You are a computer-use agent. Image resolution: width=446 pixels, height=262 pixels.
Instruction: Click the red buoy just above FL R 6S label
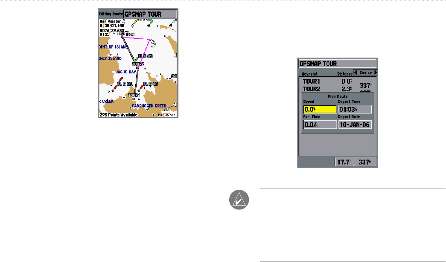[x=121, y=79]
